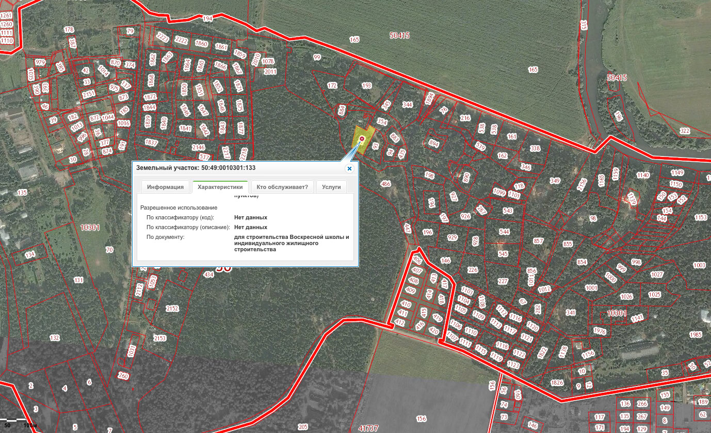Image resolution: width=711 pixels, height=433 pixels.
Task: Click parcel 322 near the river
Action: pyautogui.click(x=685, y=131)
